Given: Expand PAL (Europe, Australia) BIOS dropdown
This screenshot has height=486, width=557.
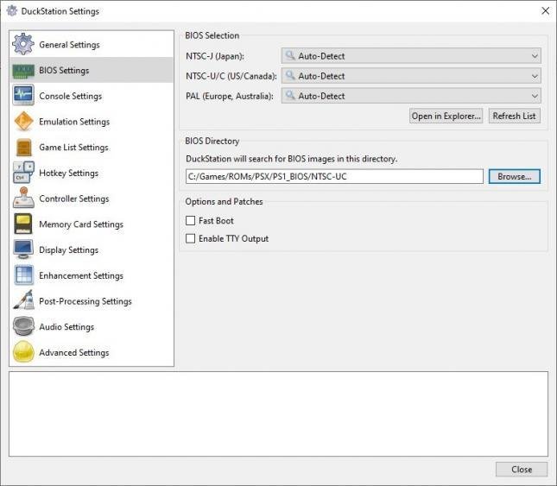Looking at the screenshot, I should coord(411,96).
